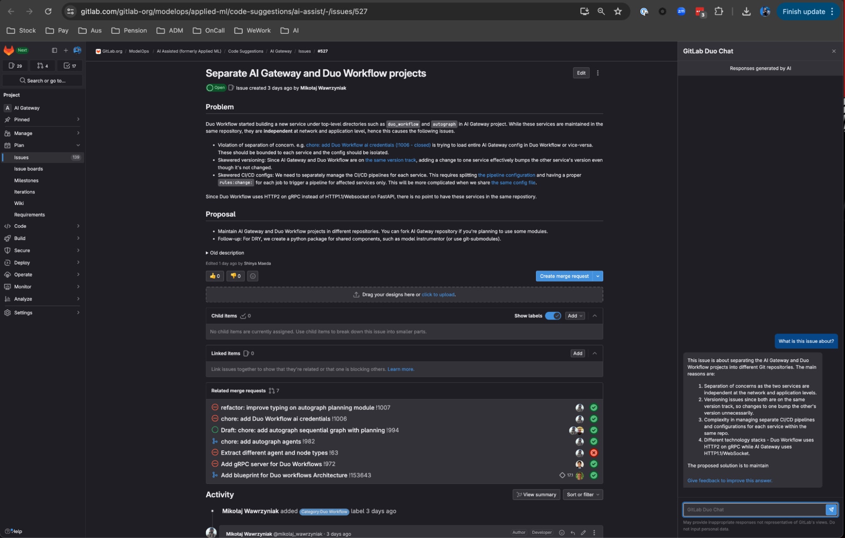Open Issue boards in sidebar

(x=28, y=169)
